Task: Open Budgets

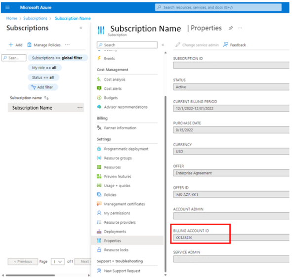Action: point(111,98)
